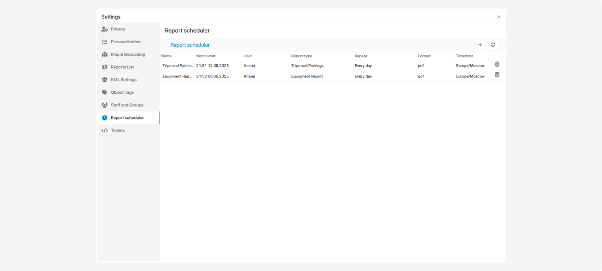Select the Trips and Parkings row name
Image resolution: width=602 pixels, height=271 pixels.
coord(178,66)
